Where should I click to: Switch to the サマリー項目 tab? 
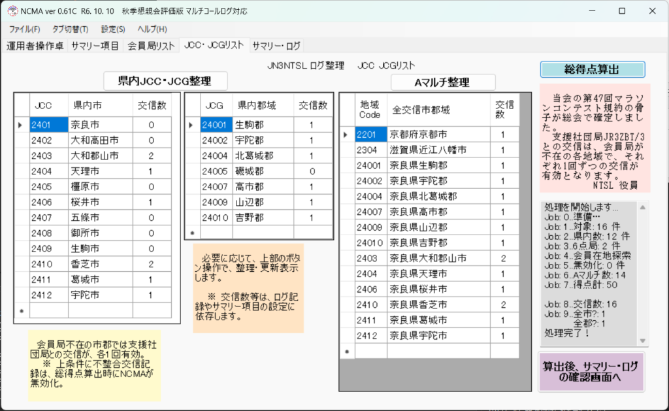pyautogui.click(x=95, y=46)
